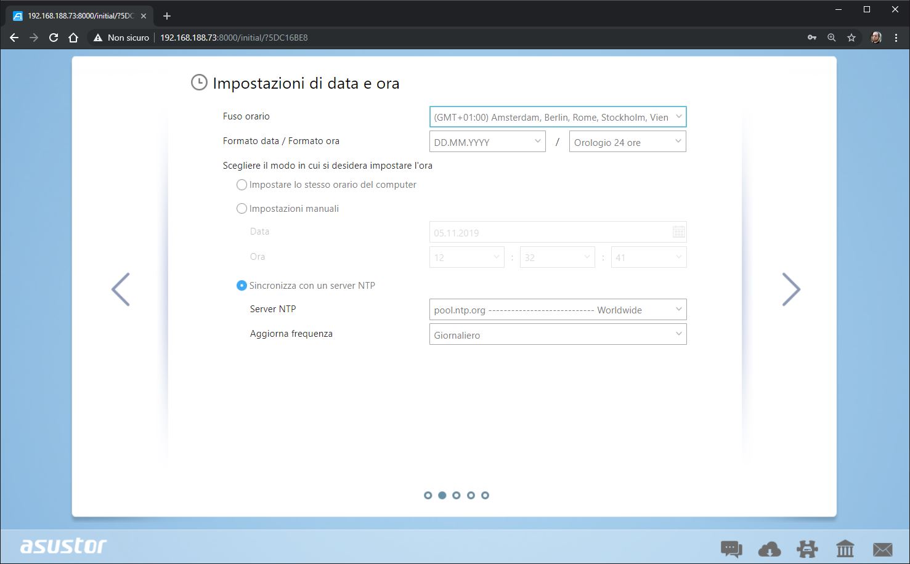Click the chat feedback icon in footer

[731, 548]
